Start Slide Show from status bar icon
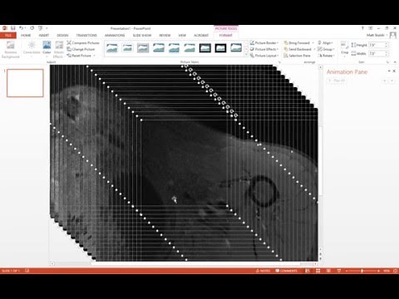399x299 pixels. tap(338, 271)
